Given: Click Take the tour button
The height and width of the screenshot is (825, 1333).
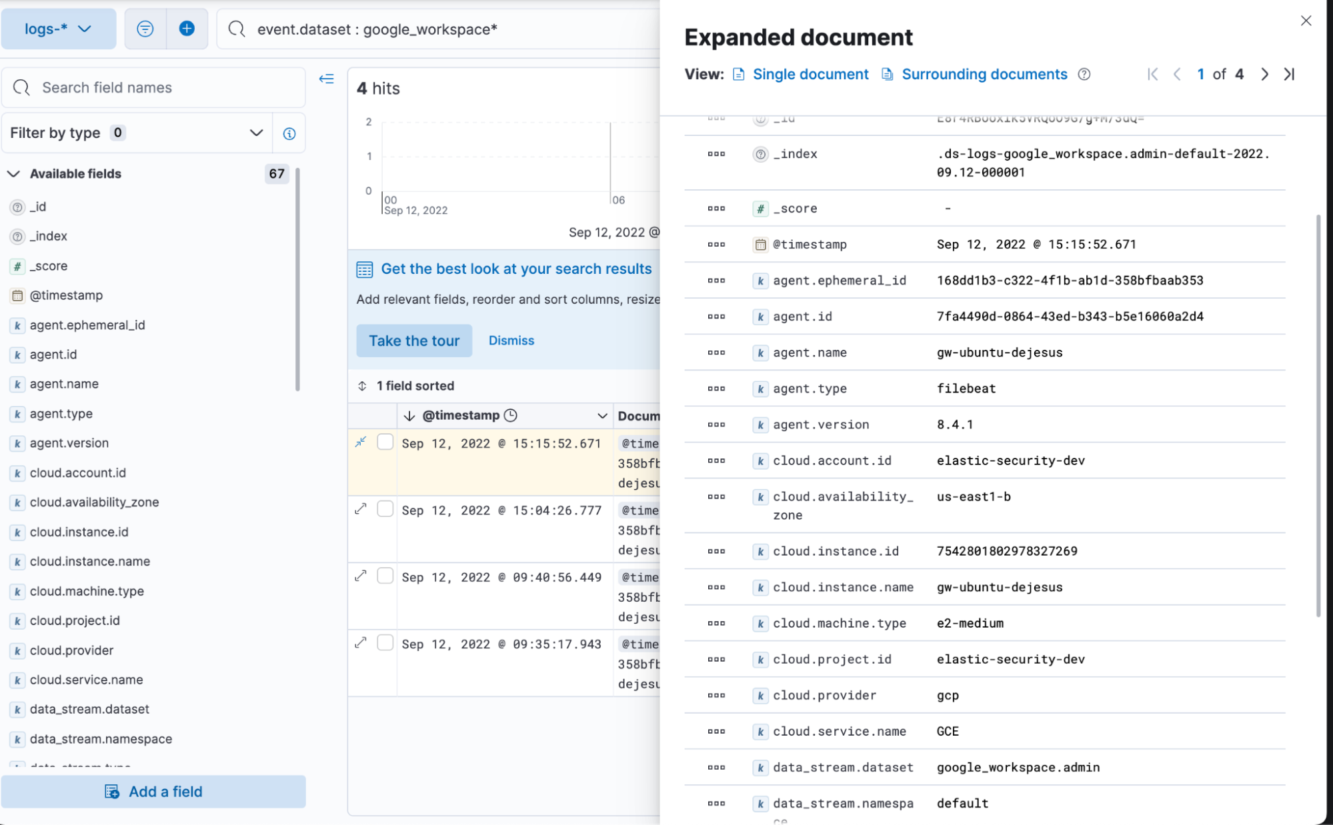Looking at the screenshot, I should [x=414, y=341].
